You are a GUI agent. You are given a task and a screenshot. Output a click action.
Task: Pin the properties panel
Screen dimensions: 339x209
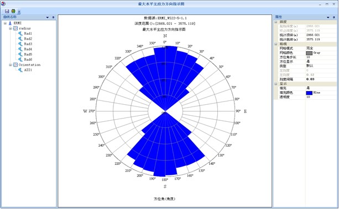[334, 17]
